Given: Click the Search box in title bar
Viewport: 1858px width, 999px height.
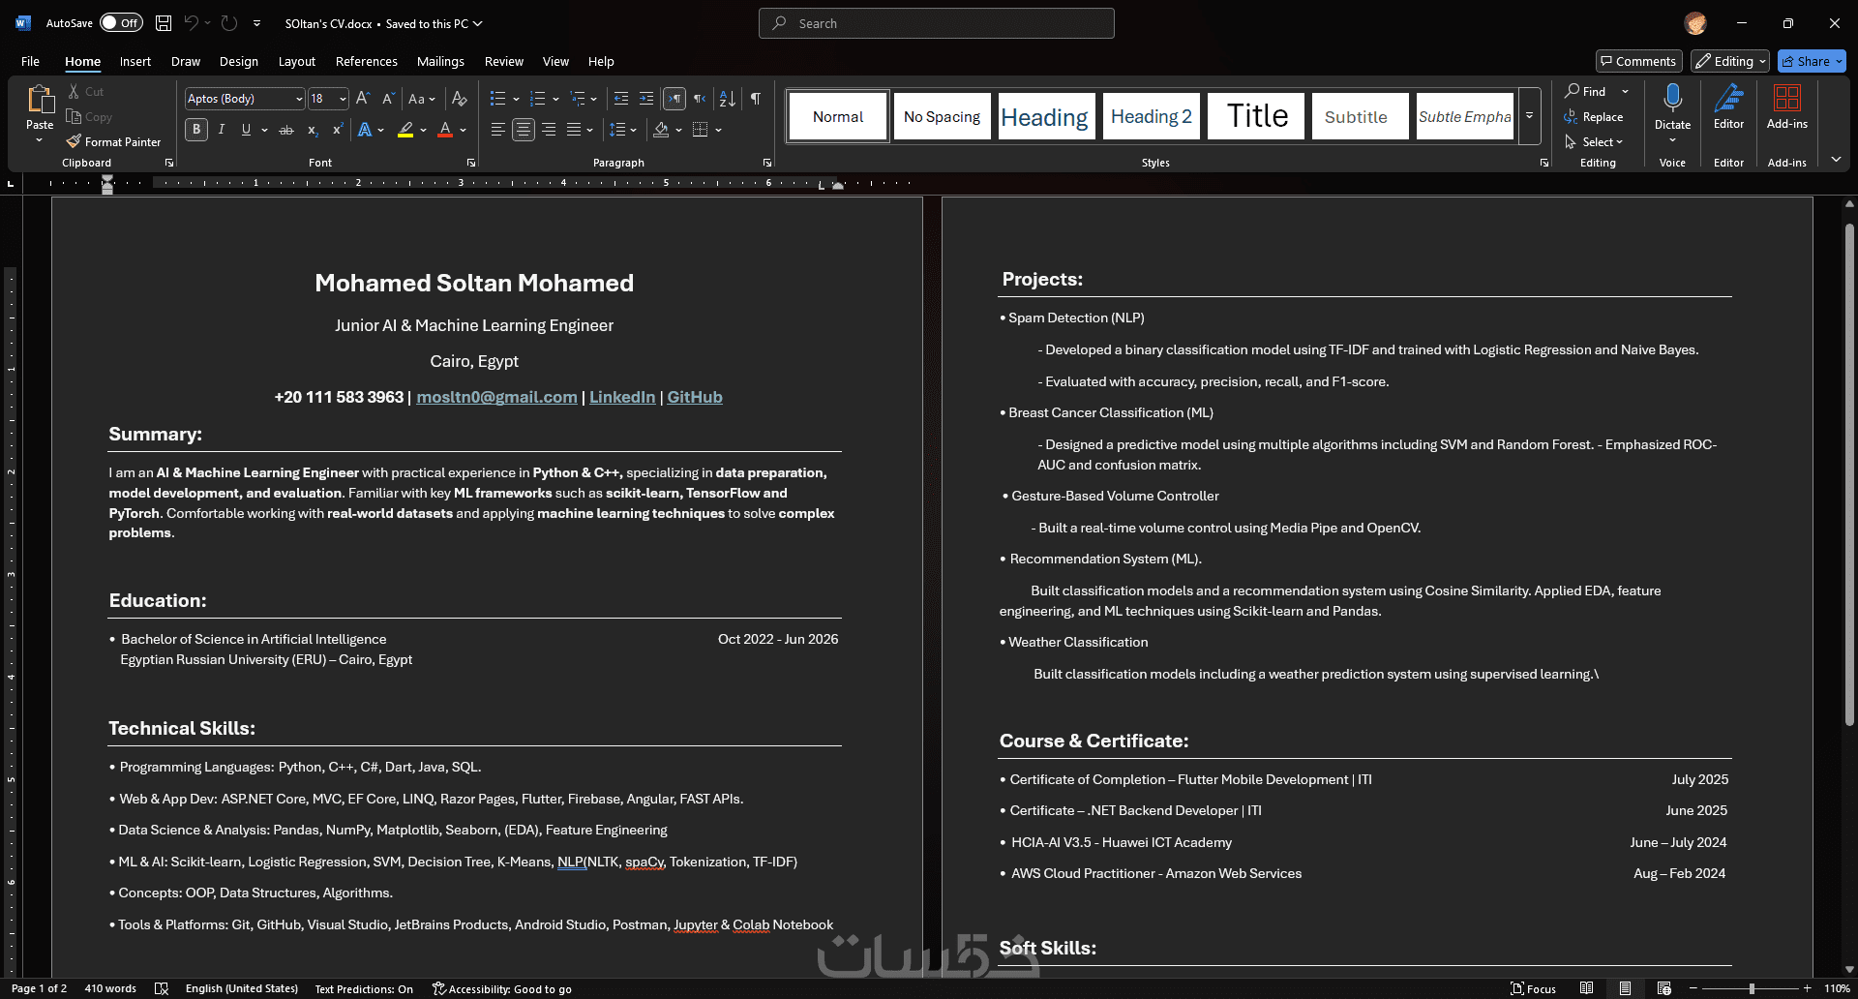Looking at the screenshot, I should click(x=937, y=23).
